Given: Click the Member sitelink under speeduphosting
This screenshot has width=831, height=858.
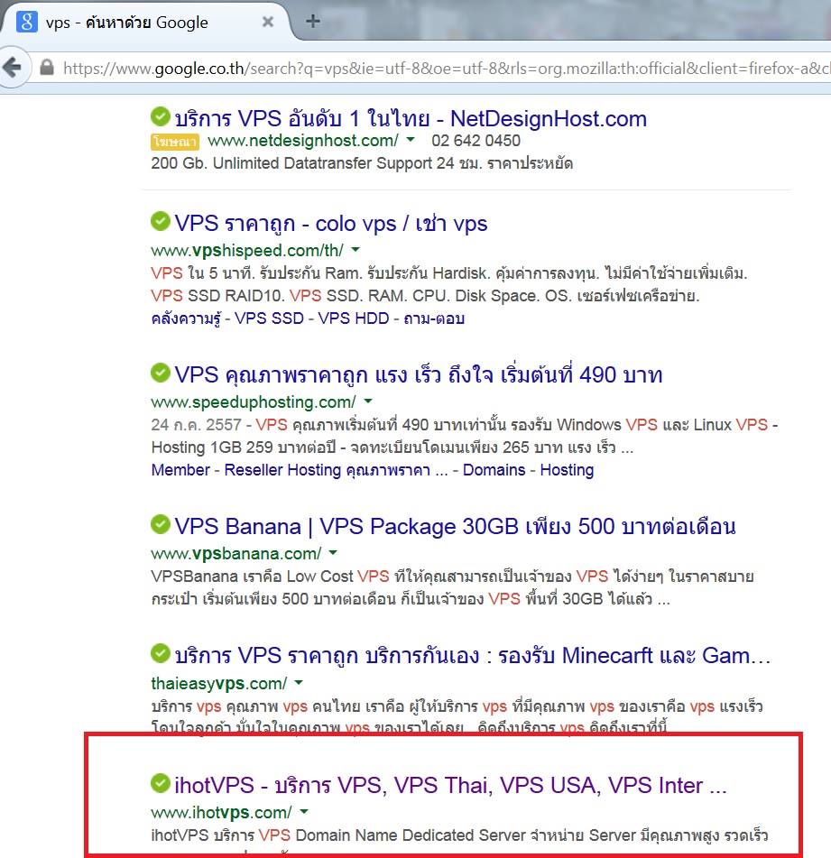Looking at the screenshot, I should coord(180,470).
